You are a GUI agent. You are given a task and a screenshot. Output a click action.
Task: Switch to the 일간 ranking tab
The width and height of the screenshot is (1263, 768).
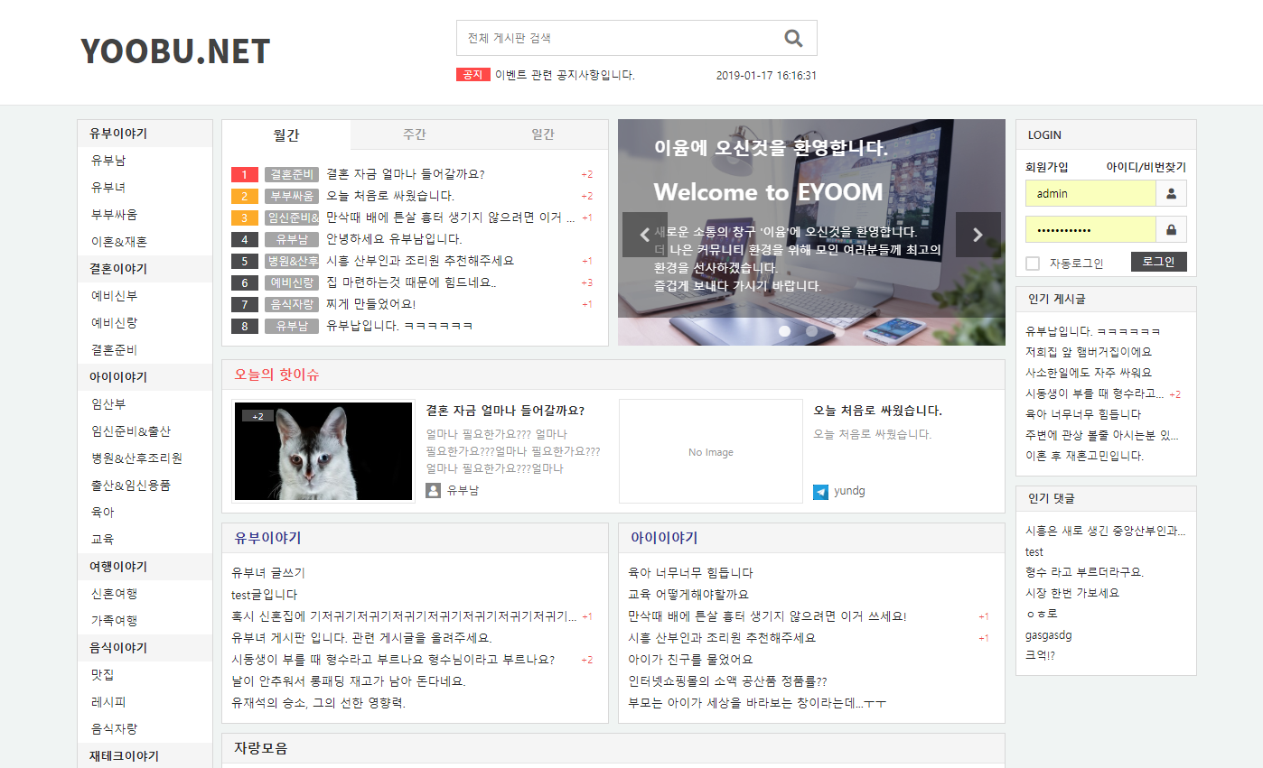click(543, 134)
